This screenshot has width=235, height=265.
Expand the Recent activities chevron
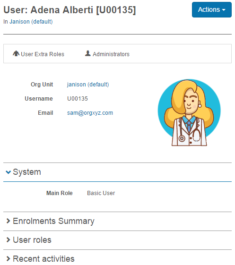8,258
